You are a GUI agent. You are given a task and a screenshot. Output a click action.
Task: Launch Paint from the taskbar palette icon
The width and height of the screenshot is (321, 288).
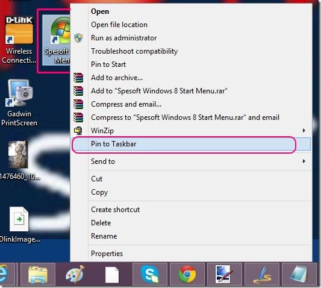coord(75,274)
